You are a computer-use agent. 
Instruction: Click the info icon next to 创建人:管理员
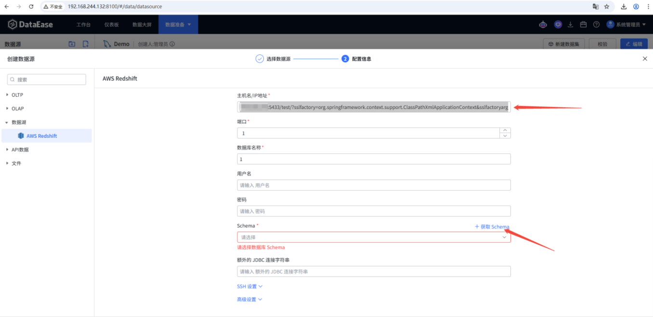tap(172, 44)
